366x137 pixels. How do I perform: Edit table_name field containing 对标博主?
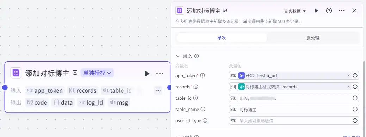294,109
